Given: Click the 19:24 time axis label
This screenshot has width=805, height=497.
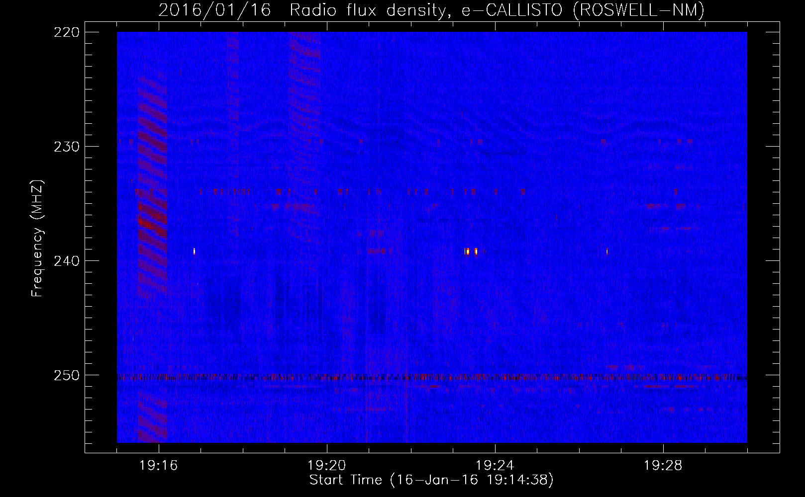Looking at the screenshot, I should 495,466.
